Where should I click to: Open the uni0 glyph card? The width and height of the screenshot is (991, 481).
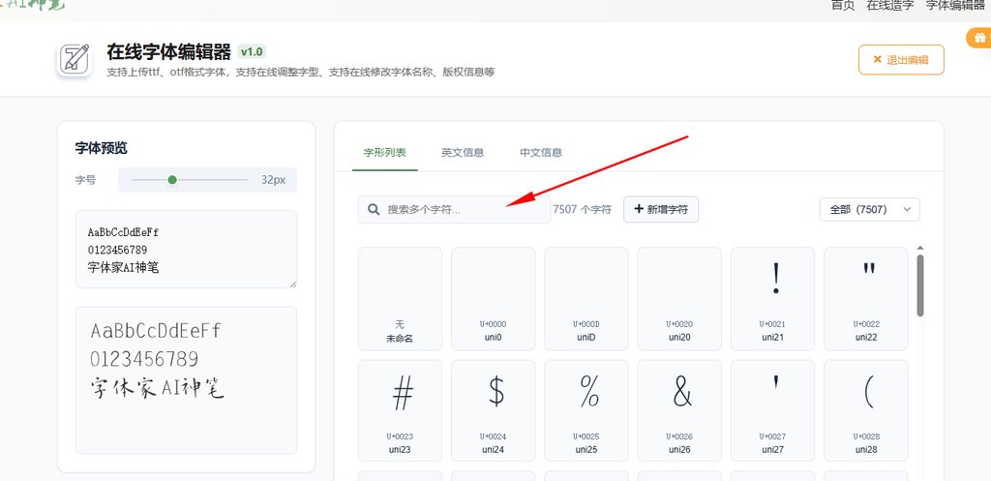(x=493, y=298)
